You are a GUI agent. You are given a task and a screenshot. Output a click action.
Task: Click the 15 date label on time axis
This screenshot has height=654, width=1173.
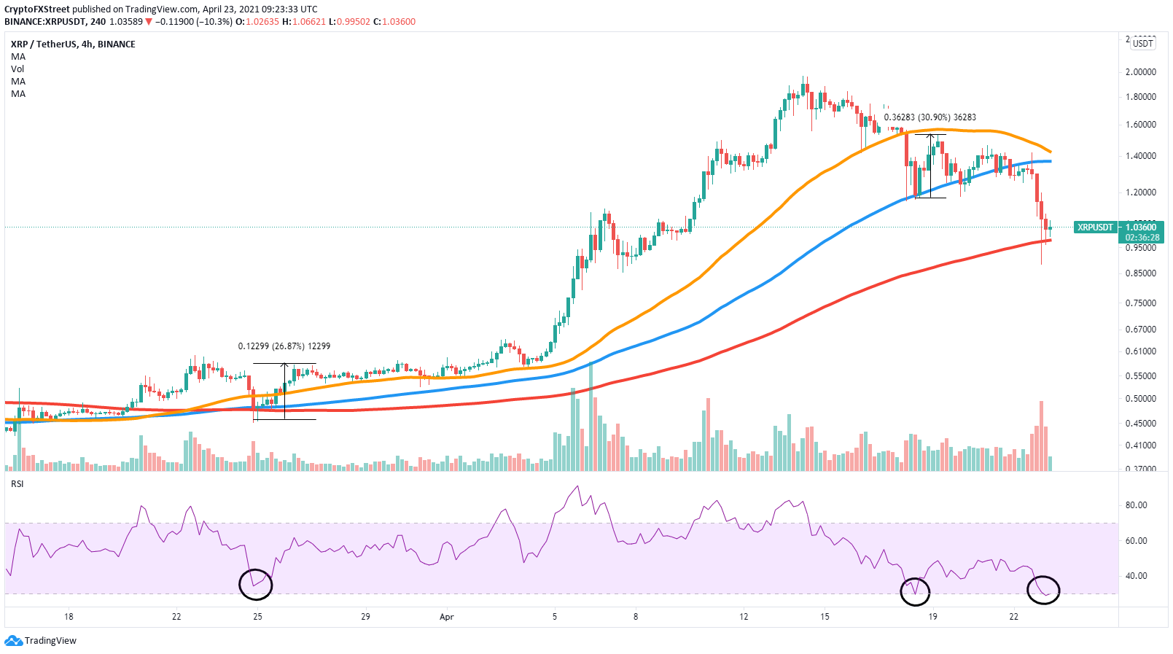(825, 617)
